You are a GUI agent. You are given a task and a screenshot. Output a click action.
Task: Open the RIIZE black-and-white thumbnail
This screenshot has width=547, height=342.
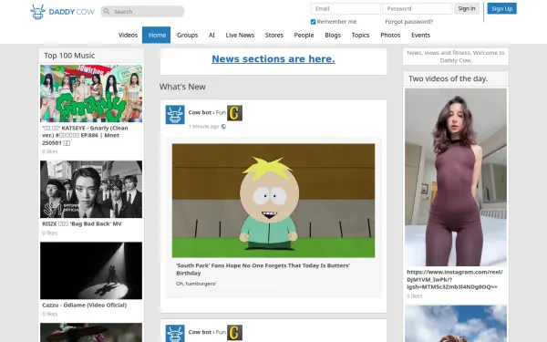point(91,189)
